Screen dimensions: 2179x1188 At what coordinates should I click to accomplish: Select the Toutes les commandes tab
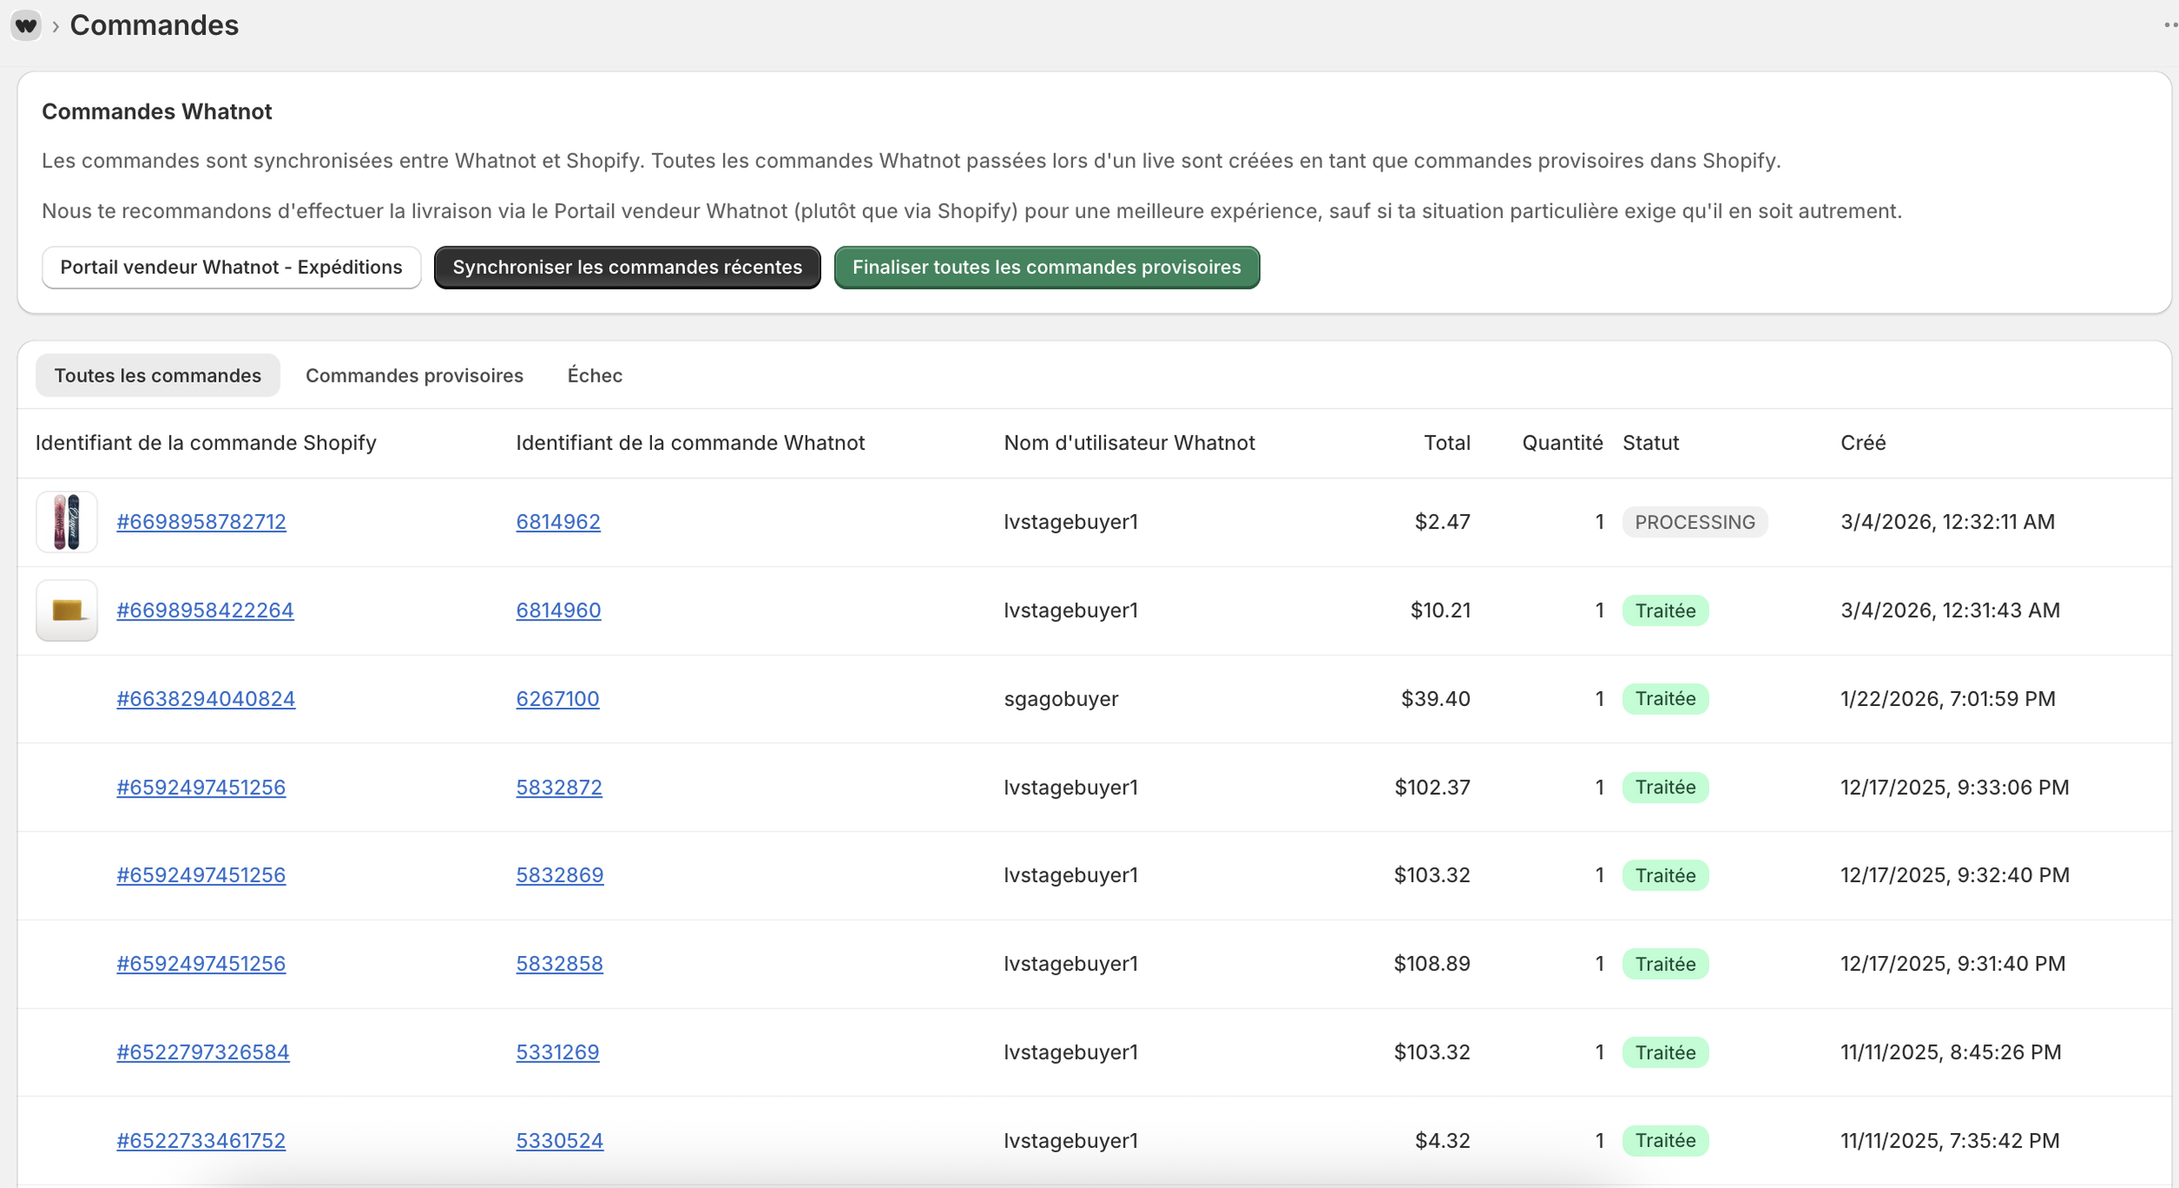pyautogui.click(x=158, y=375)
